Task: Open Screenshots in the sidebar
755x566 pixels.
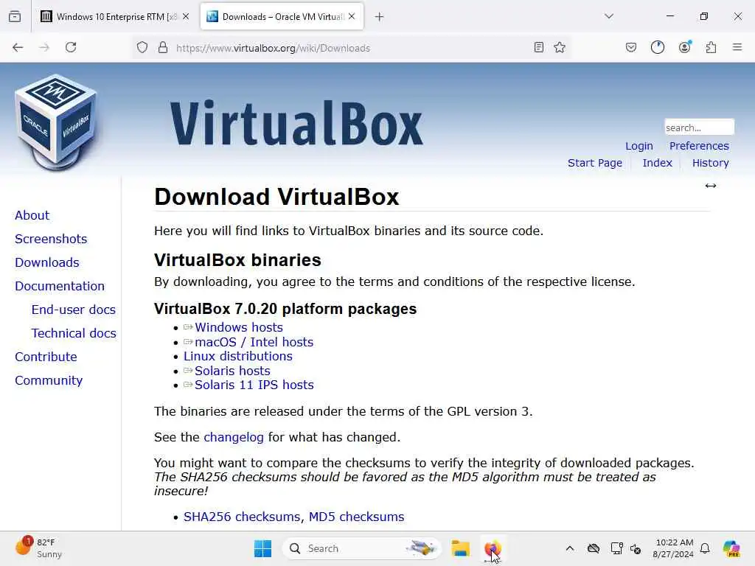Action: [51, 239]
